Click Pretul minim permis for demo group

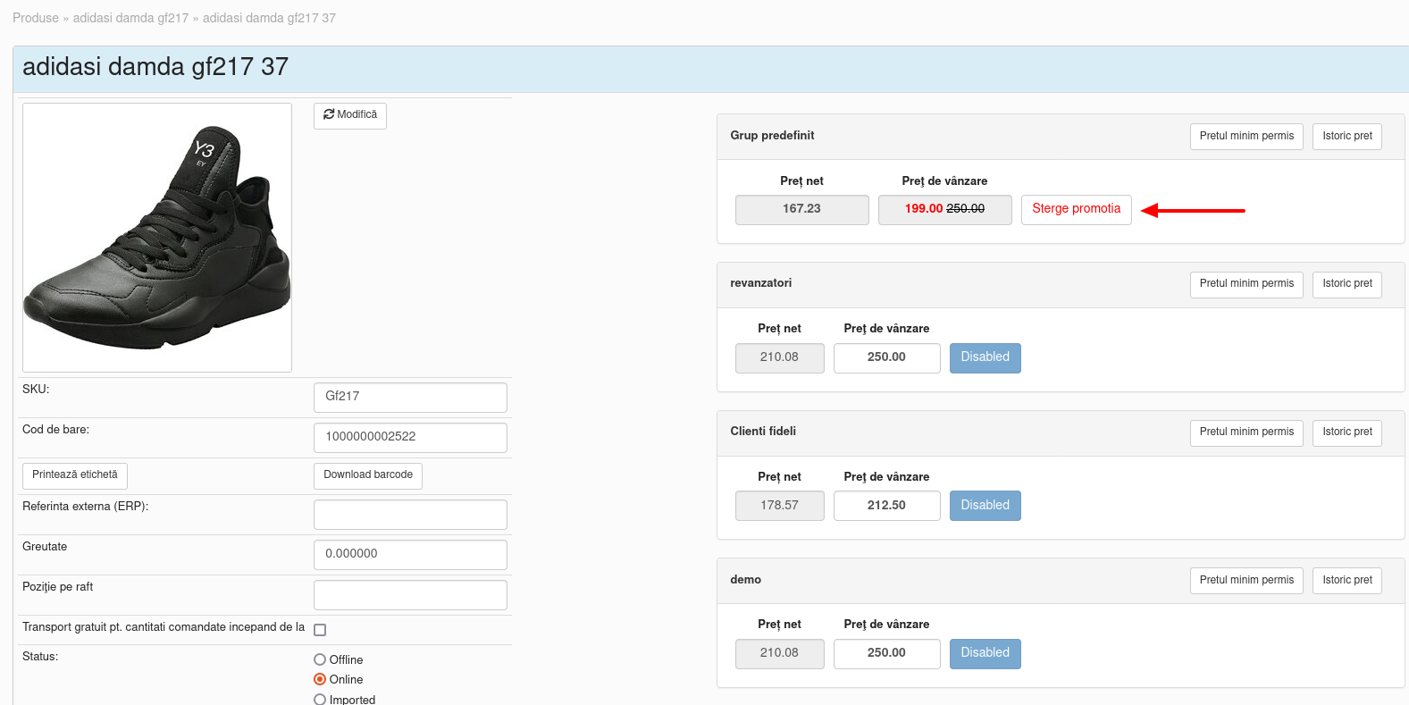[x=1246, y=581]
